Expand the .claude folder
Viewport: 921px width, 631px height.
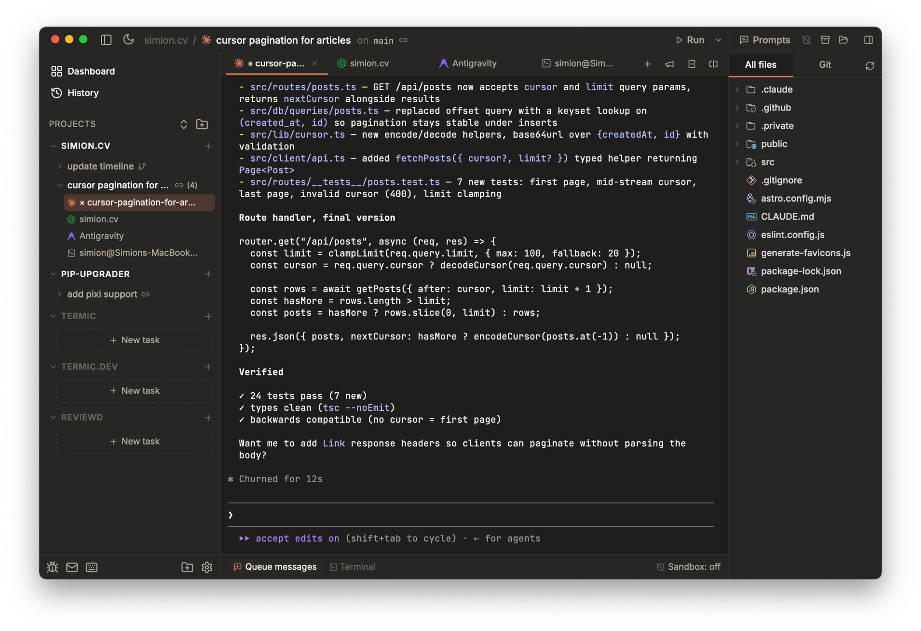point(737,89)
